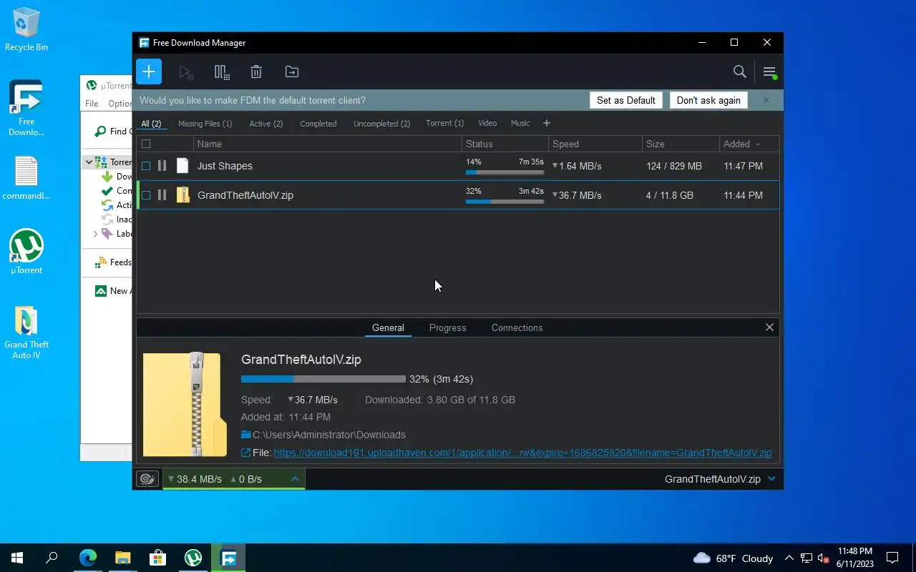916x572 pixels.
Task: Open Free Download Manager desktop shortcut
Action: tap(26, 108)
